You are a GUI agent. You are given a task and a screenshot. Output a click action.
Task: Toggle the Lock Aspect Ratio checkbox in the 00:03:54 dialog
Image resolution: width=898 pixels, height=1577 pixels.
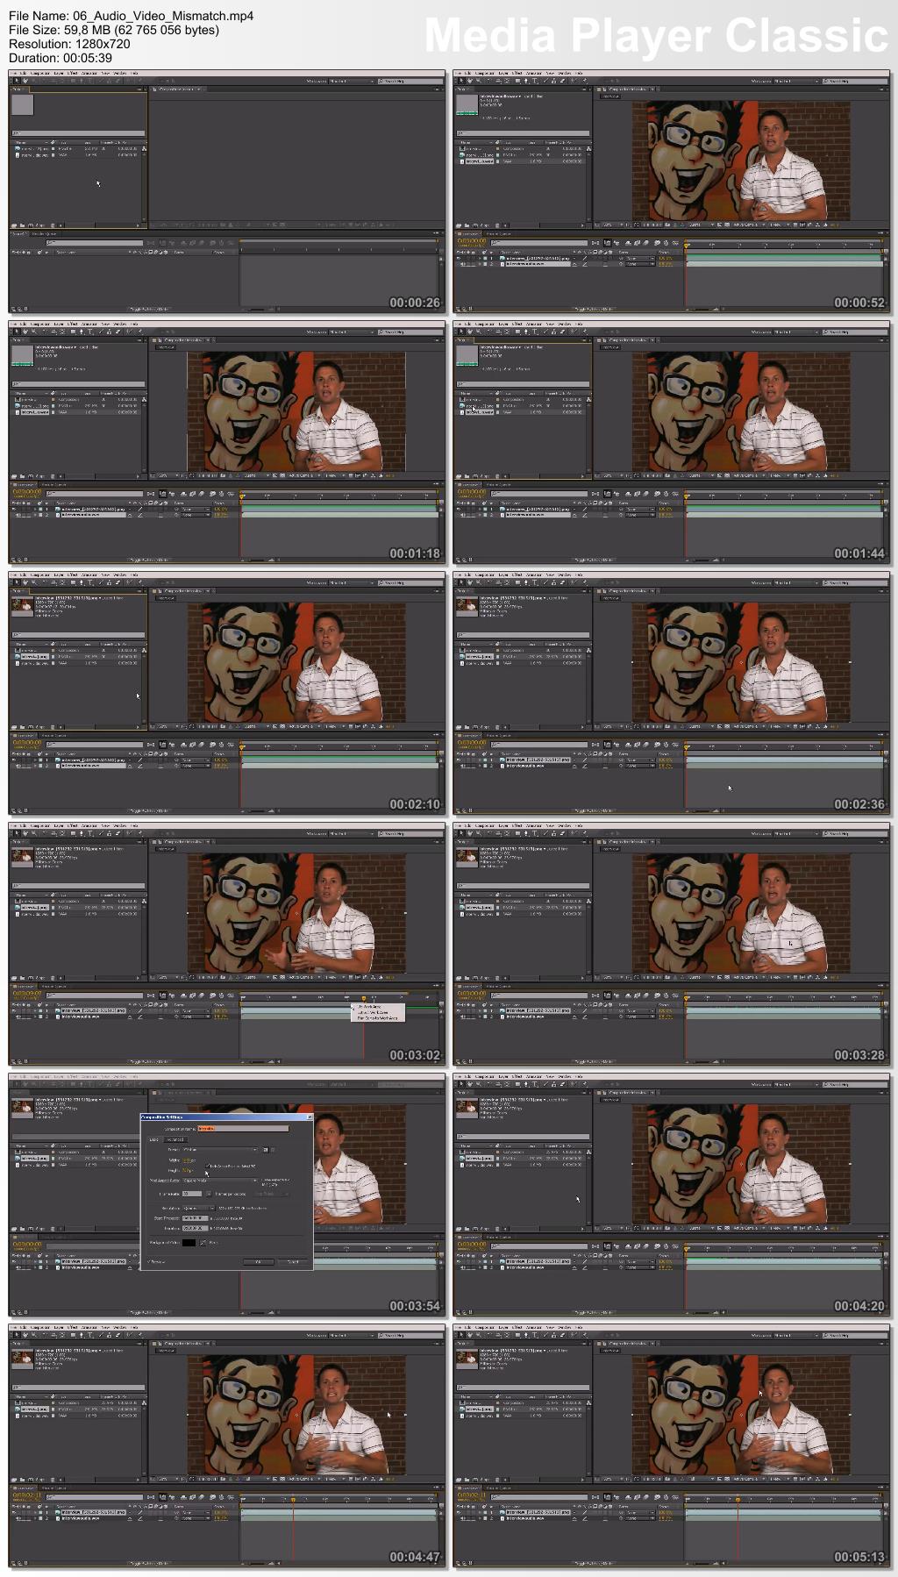(207, 1166)
